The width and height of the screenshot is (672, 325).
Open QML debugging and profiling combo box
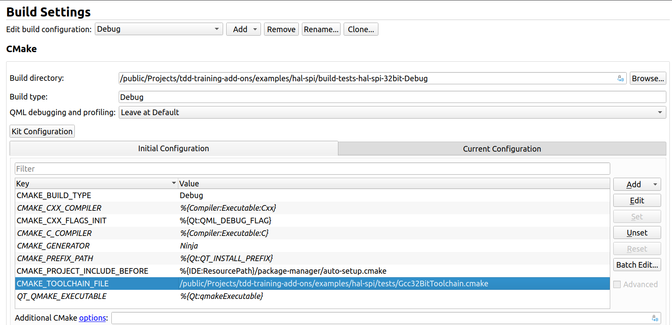[x=392, y=112]
